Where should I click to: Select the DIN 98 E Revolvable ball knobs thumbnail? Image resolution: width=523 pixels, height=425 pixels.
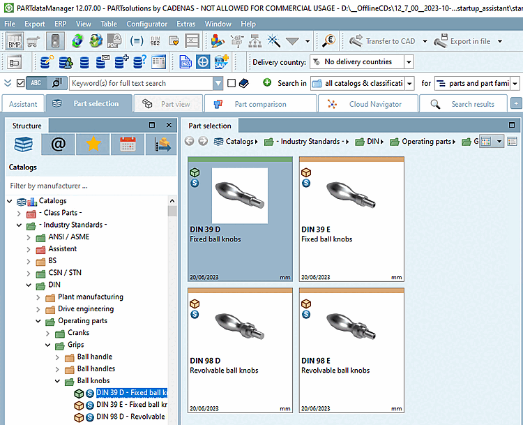(351, 349)
